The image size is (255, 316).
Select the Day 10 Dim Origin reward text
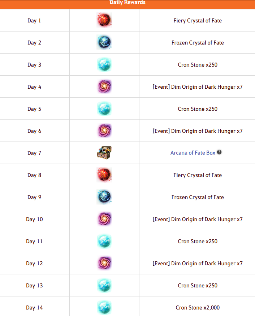tap(198, 219)
